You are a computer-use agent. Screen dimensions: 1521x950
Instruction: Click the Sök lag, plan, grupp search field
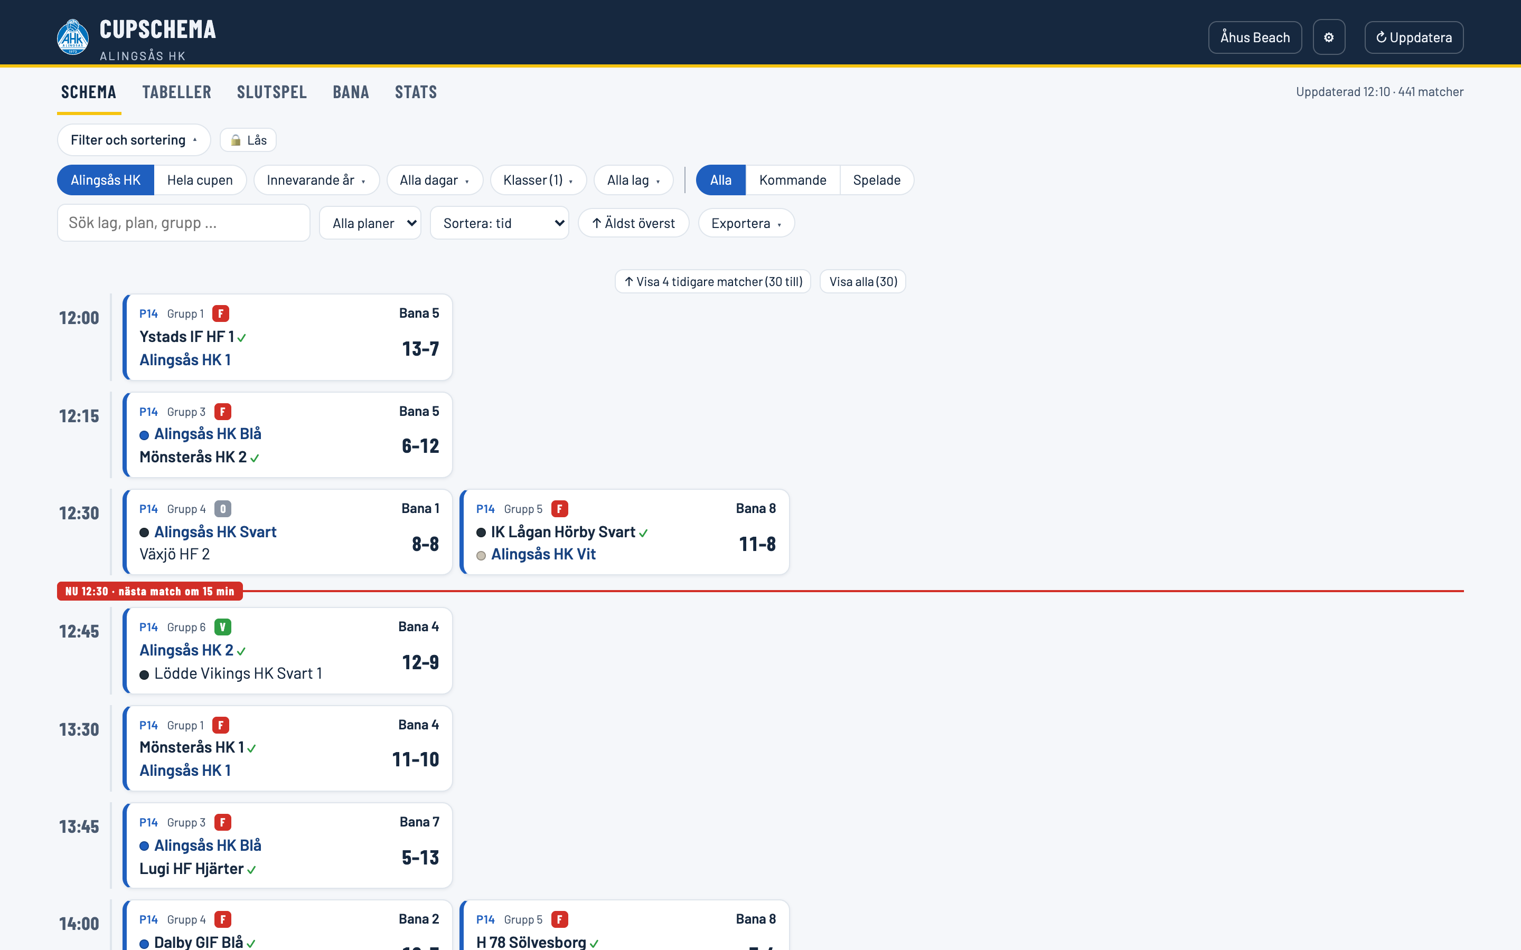click(184, 223)
